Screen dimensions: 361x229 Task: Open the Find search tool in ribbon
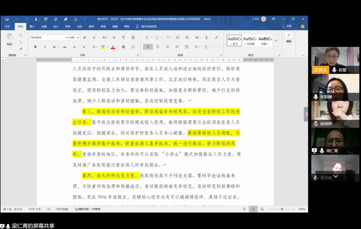[x=289, y=36]
